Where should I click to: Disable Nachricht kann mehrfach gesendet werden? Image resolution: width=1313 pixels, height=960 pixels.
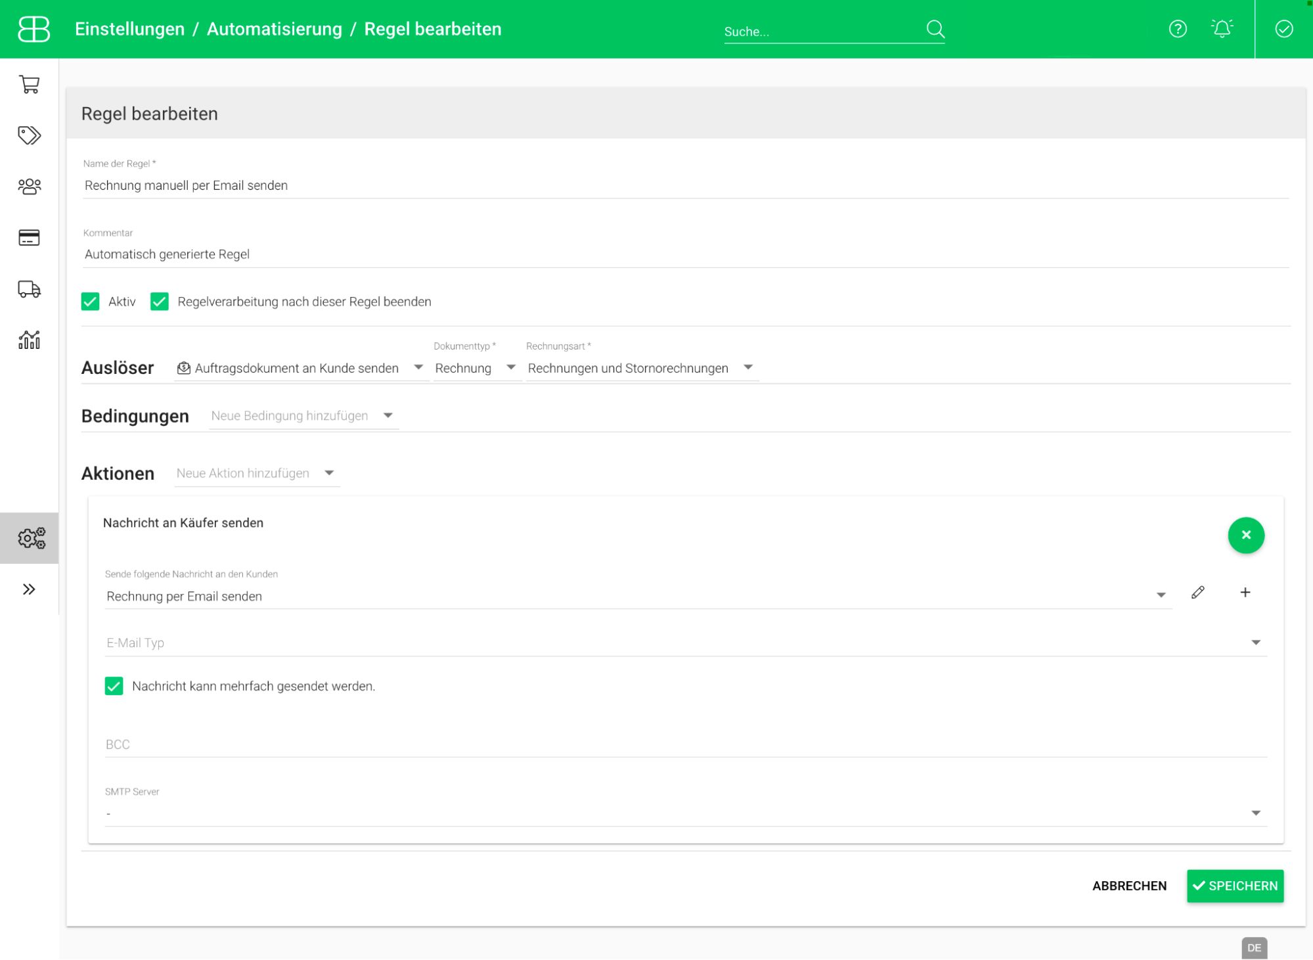[114, 686]
